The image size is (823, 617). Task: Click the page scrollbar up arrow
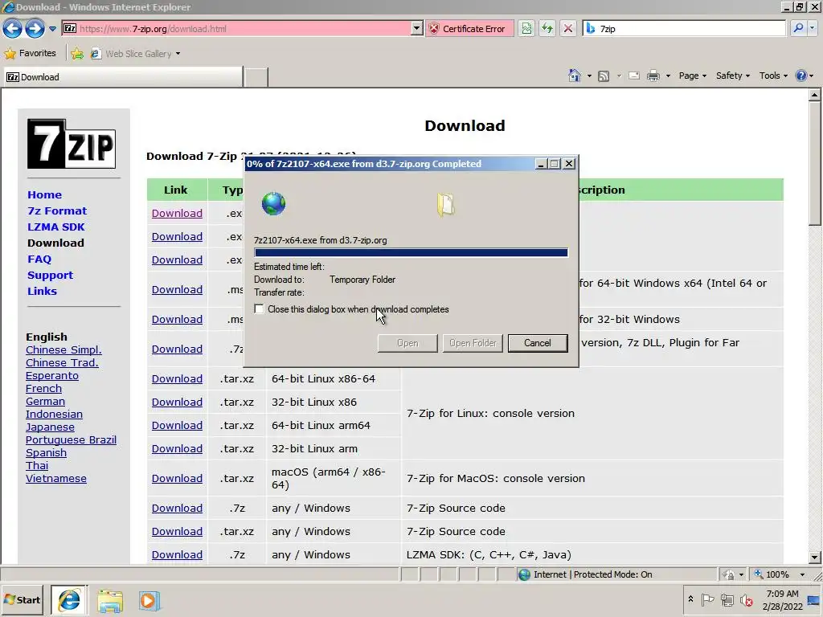(x=815, y=95)
